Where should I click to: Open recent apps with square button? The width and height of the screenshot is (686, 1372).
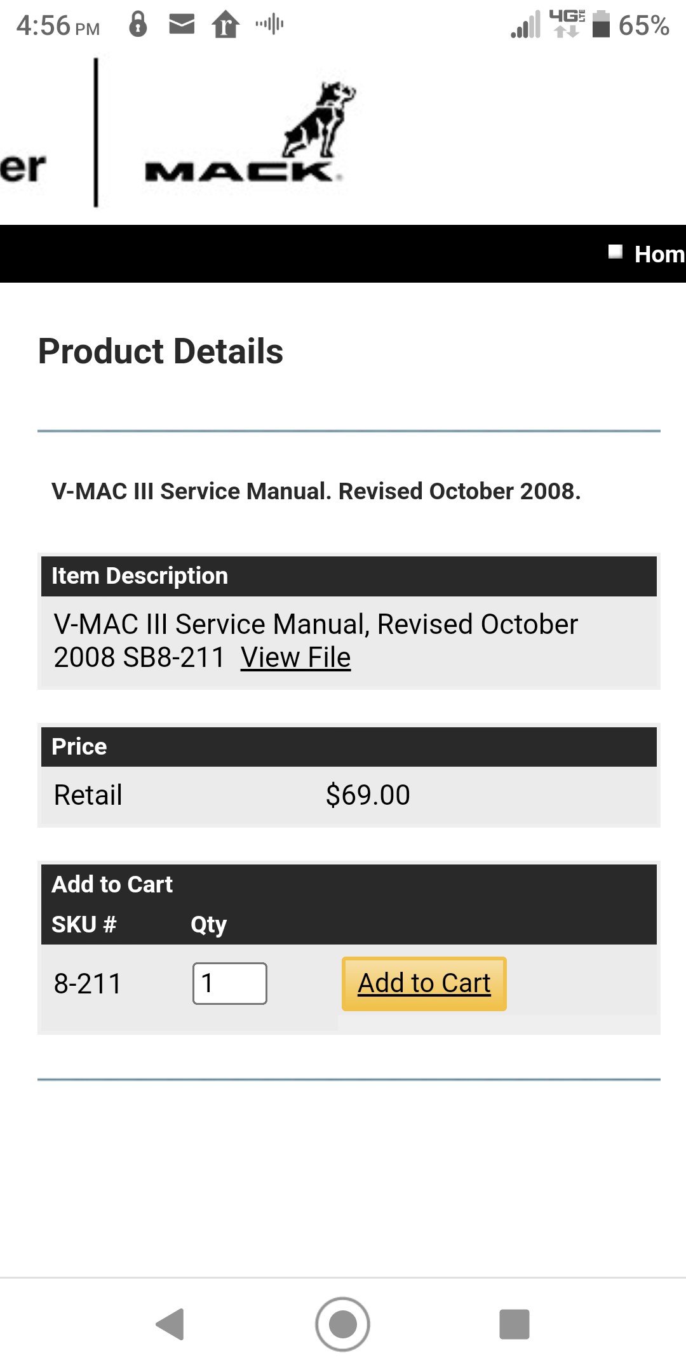coord(514,1324)
